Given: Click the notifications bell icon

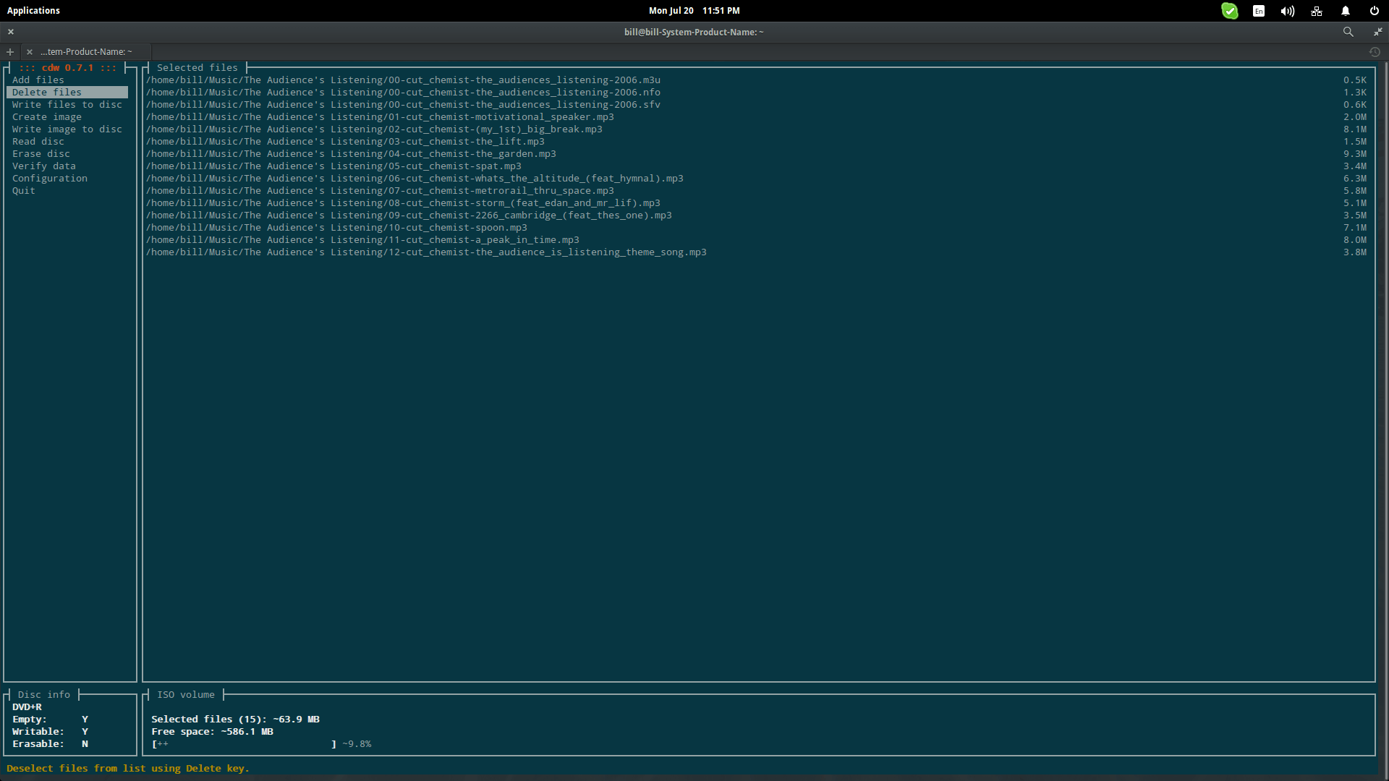Looking at the screenshot, I should 1345,11.
